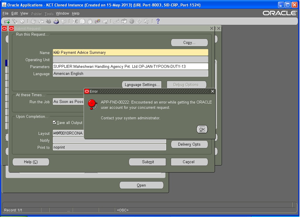This screenshot has height=217, width=300.
Task: Click the Translations globe icon
Action: 132,21
